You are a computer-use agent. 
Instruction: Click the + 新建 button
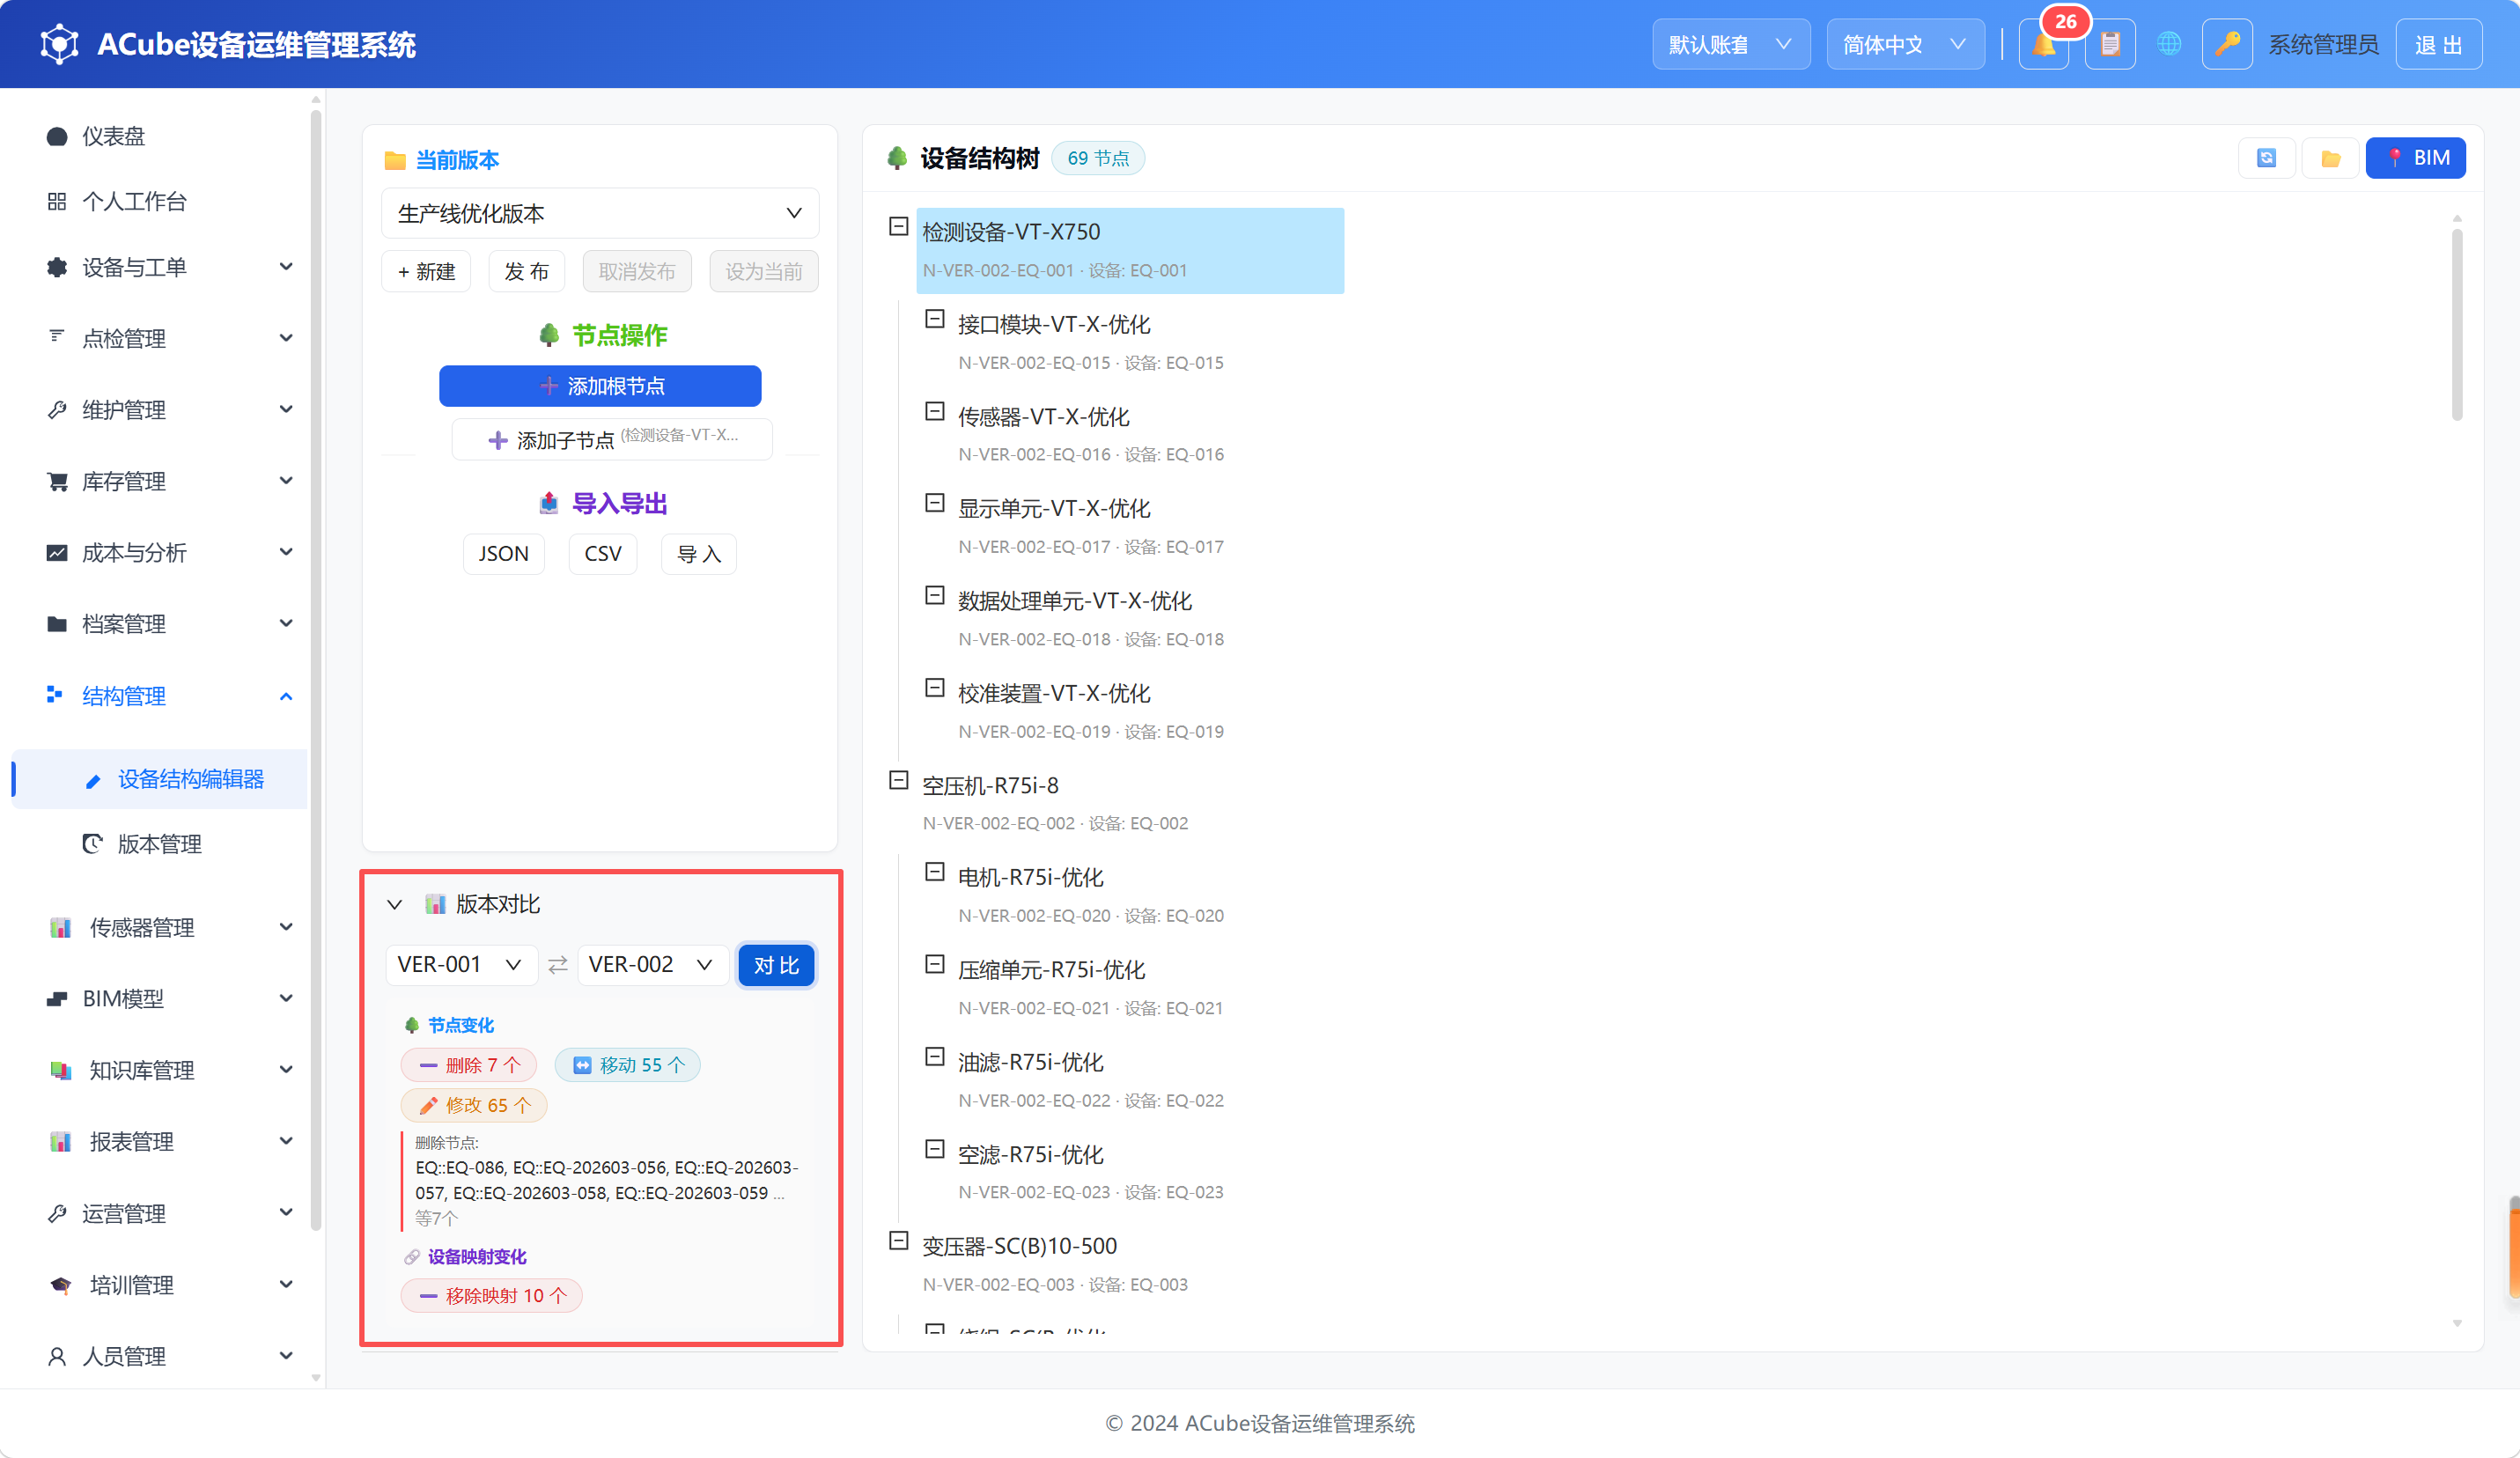(426, 272)
